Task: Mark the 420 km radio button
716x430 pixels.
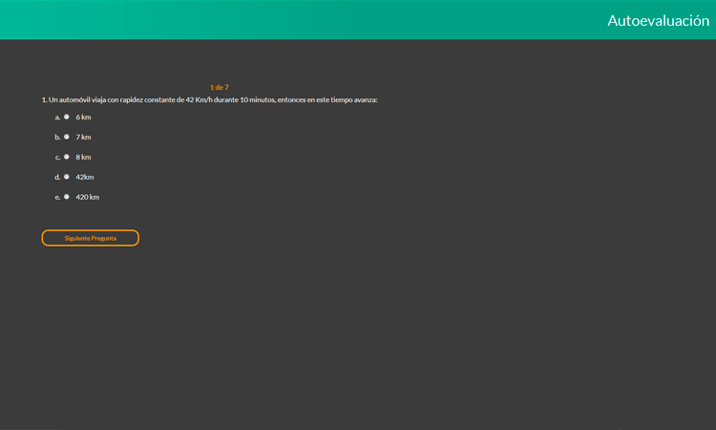Action: pyautogui.click(x=66, y=197)
